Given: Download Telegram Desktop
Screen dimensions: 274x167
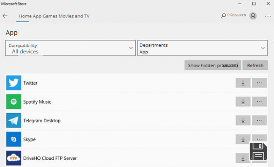Looking at the screenshot, I should tap(243, 120).
